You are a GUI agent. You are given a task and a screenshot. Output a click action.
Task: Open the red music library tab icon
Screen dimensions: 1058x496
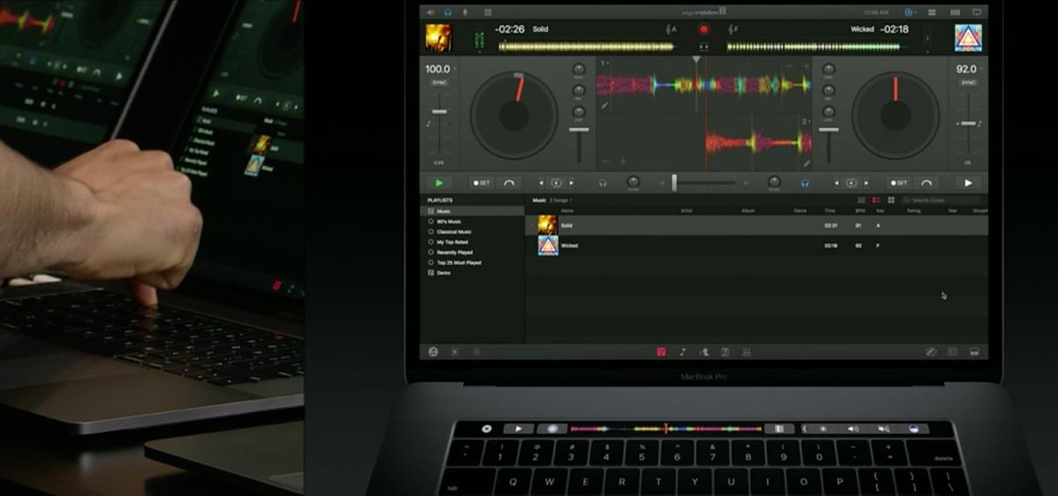point(661,352)
